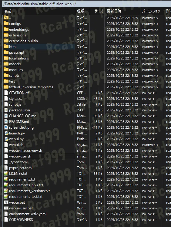Select the script.js file name

tap(15, 104)
